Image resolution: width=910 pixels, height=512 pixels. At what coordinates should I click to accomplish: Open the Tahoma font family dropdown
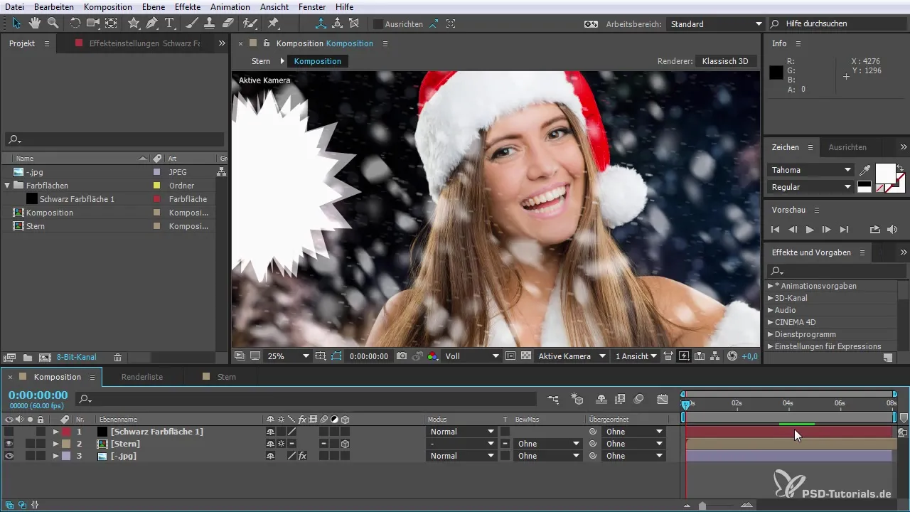(x=810, y=170)
